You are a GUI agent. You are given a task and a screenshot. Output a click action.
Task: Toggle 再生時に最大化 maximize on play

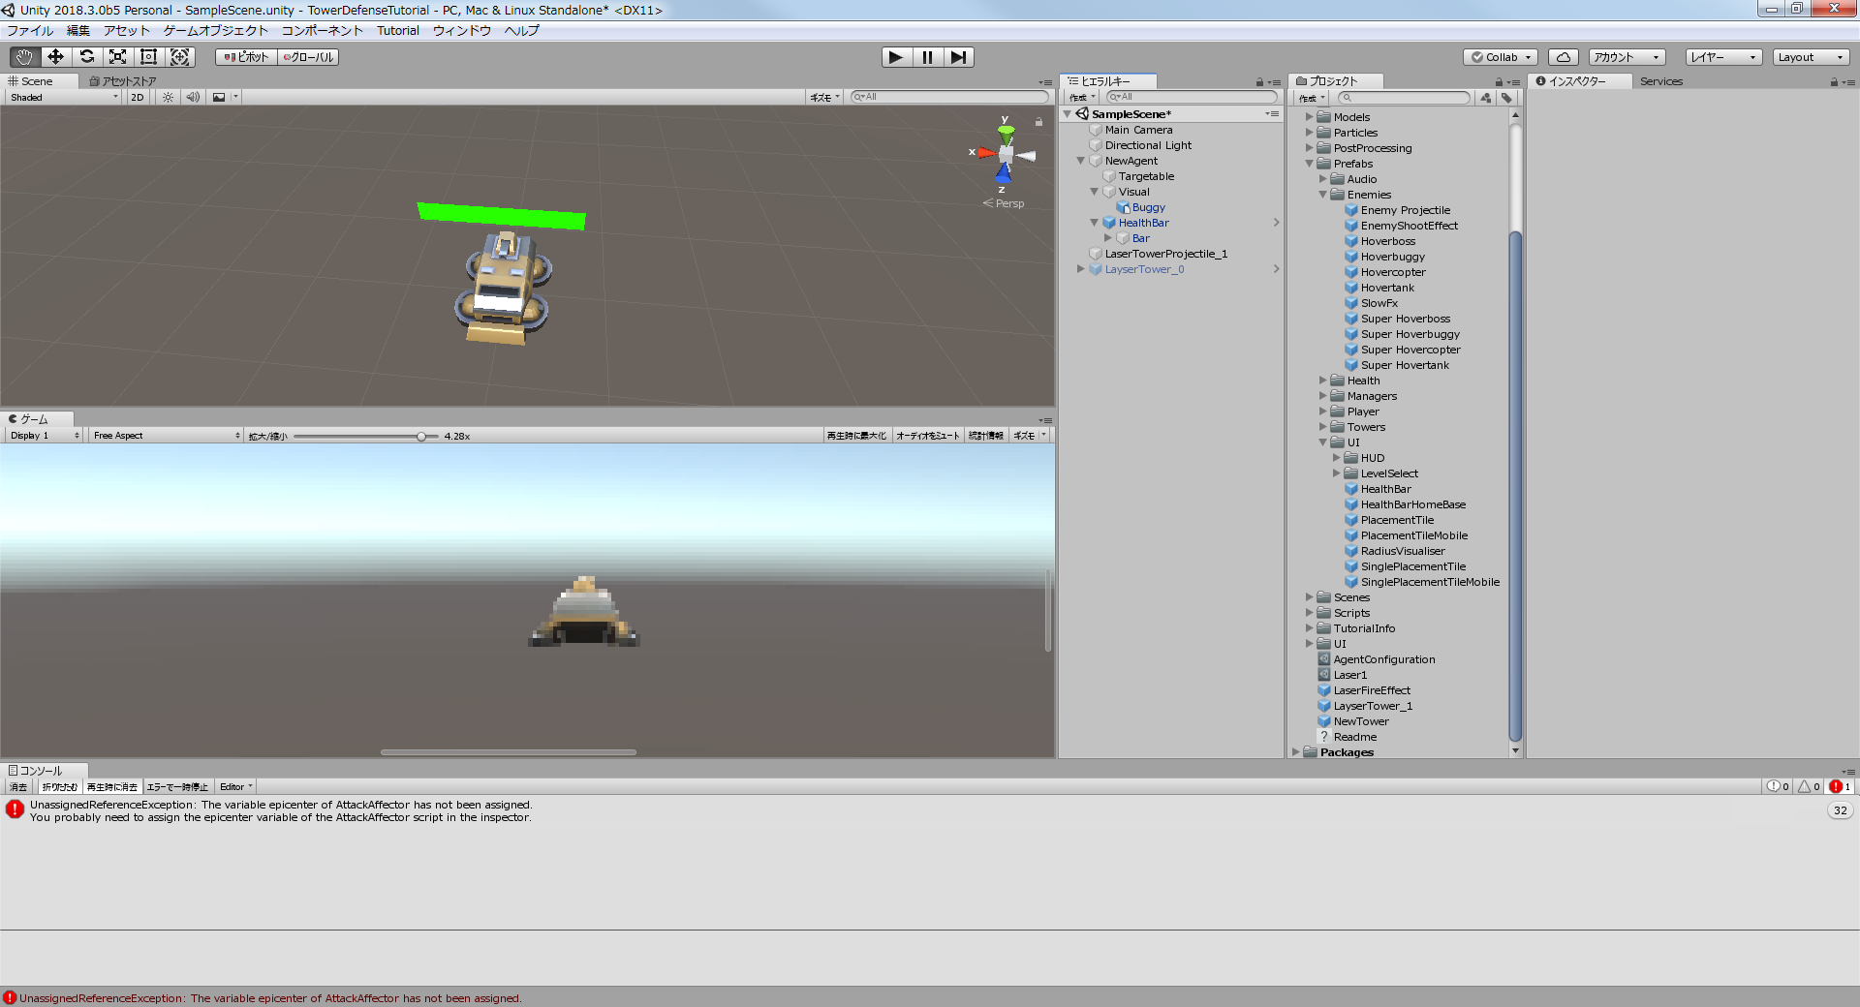(x=856, y=436)
